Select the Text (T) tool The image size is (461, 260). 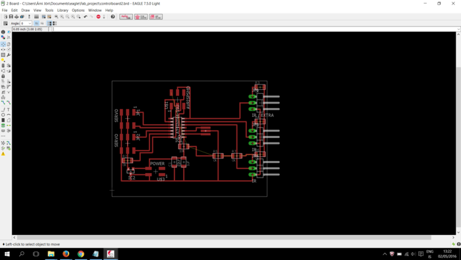tap(9, 110)
